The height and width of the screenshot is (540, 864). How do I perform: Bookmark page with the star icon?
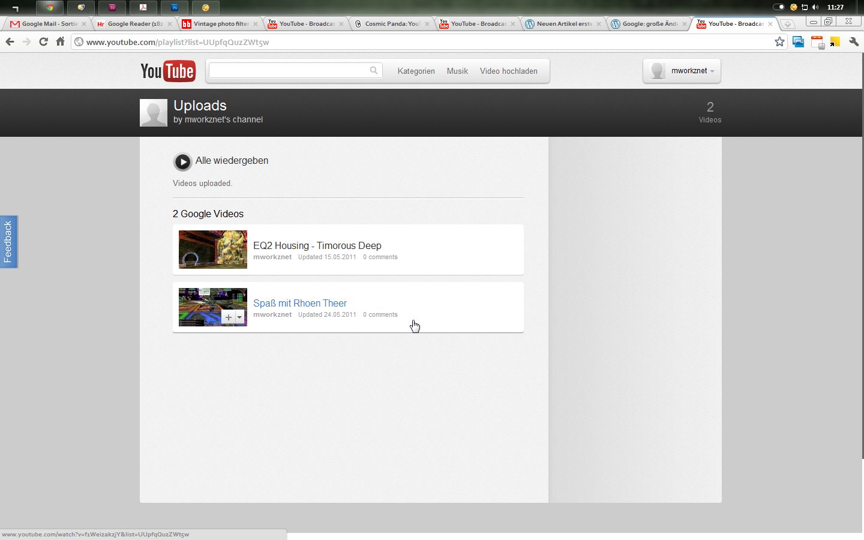[x=779, y=42]
